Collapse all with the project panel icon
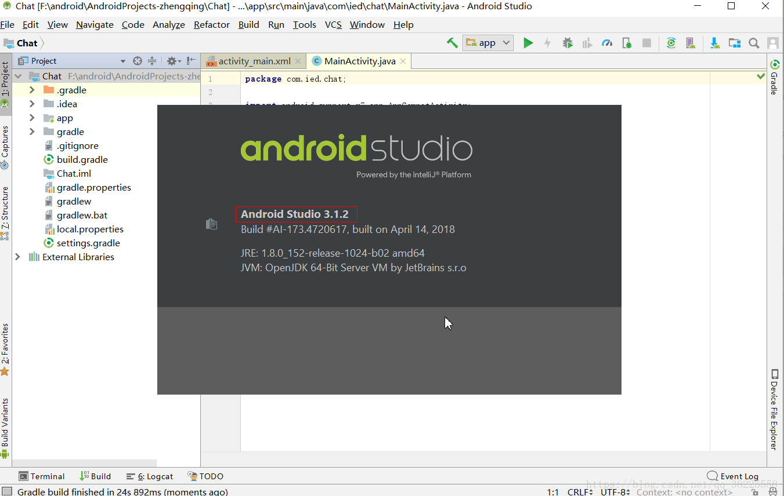 (152, 61)
